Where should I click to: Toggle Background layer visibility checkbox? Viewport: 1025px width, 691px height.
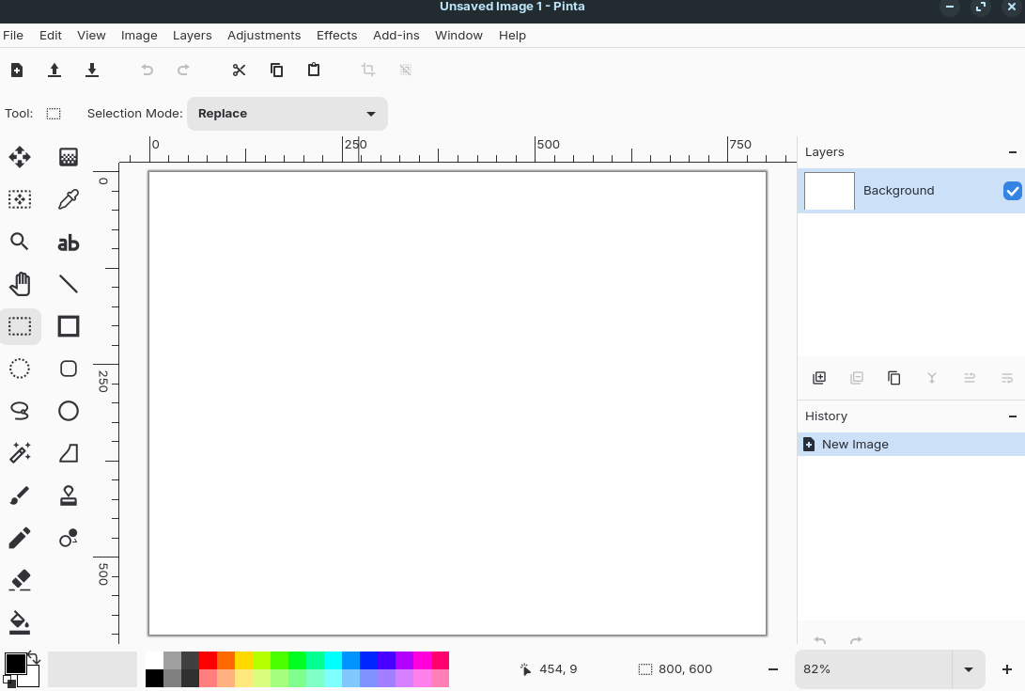[x=1012, y=191]
